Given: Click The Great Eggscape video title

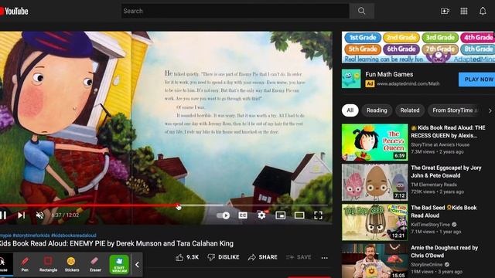Looking at the screenshot, I should pos(445,171).
